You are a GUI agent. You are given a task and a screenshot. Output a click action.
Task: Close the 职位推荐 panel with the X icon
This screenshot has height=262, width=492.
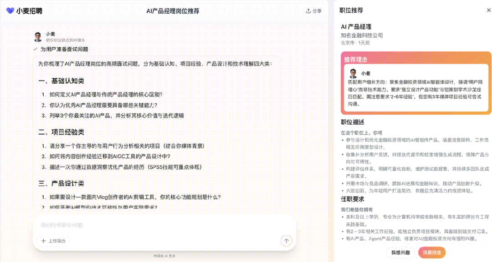[488, 10]
